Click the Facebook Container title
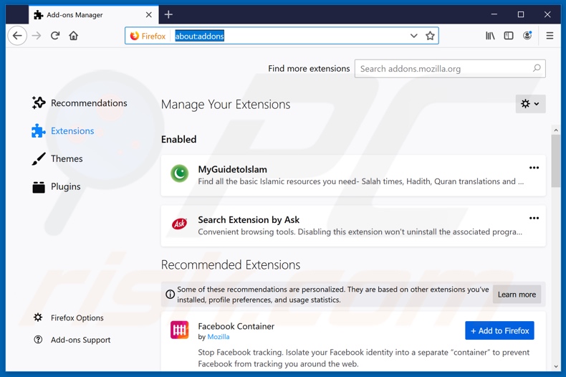Viewport: 566px width, 377px height. click(x=236, y=326)
